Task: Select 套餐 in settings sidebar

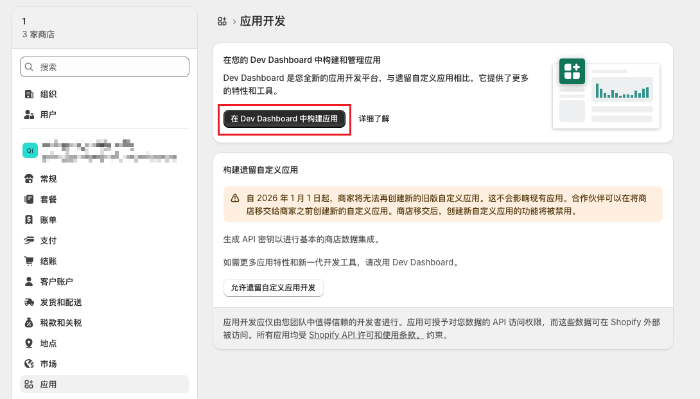Action: pyautogui.click(x=105, y=199)
